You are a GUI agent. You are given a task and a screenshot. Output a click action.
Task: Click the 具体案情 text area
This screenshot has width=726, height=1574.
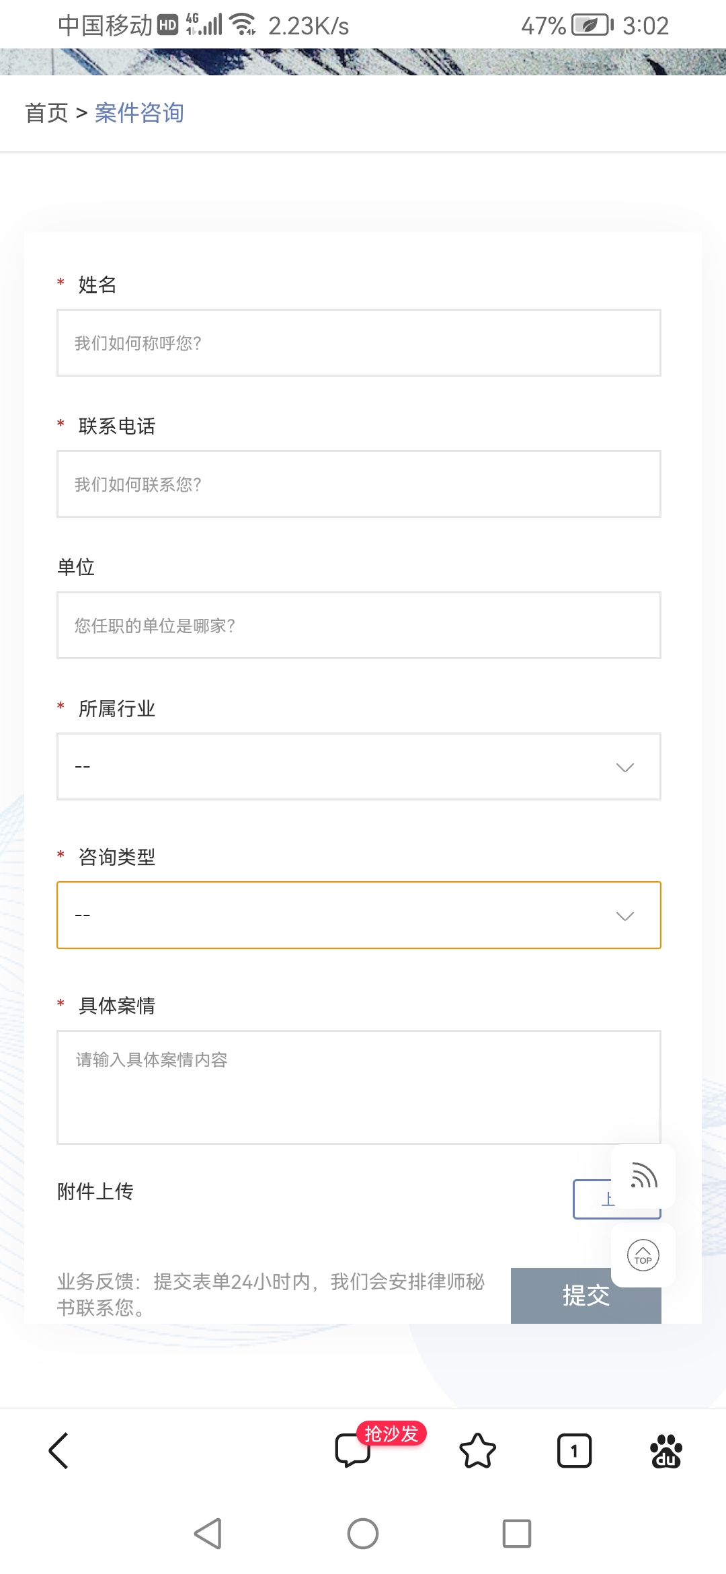click(x=359, y=1087)
